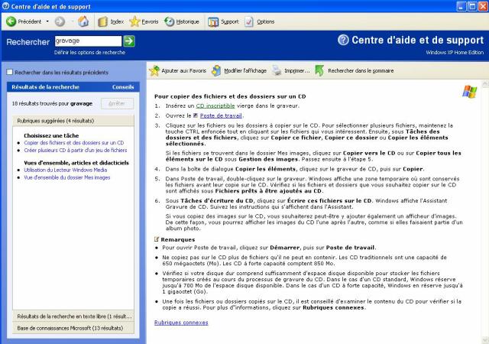Open the CD inscriptible glossary link
The height and width of the screenshot is (344, 489).
(x=215, y=105)
